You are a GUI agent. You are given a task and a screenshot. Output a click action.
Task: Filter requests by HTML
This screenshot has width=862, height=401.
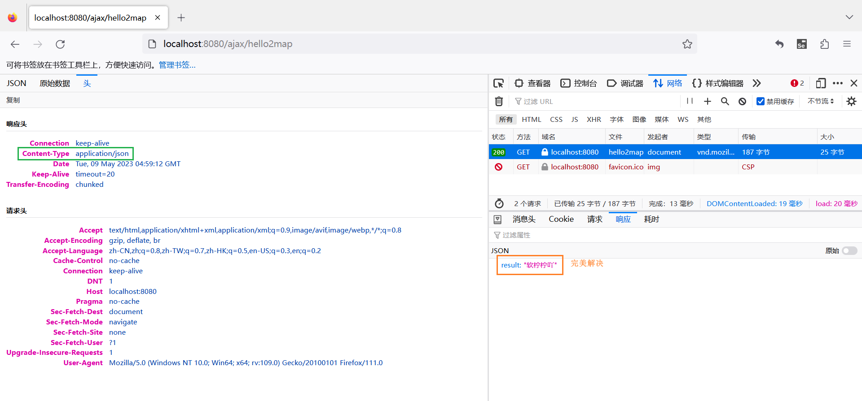pyautogui.click(x=532, y=119)
